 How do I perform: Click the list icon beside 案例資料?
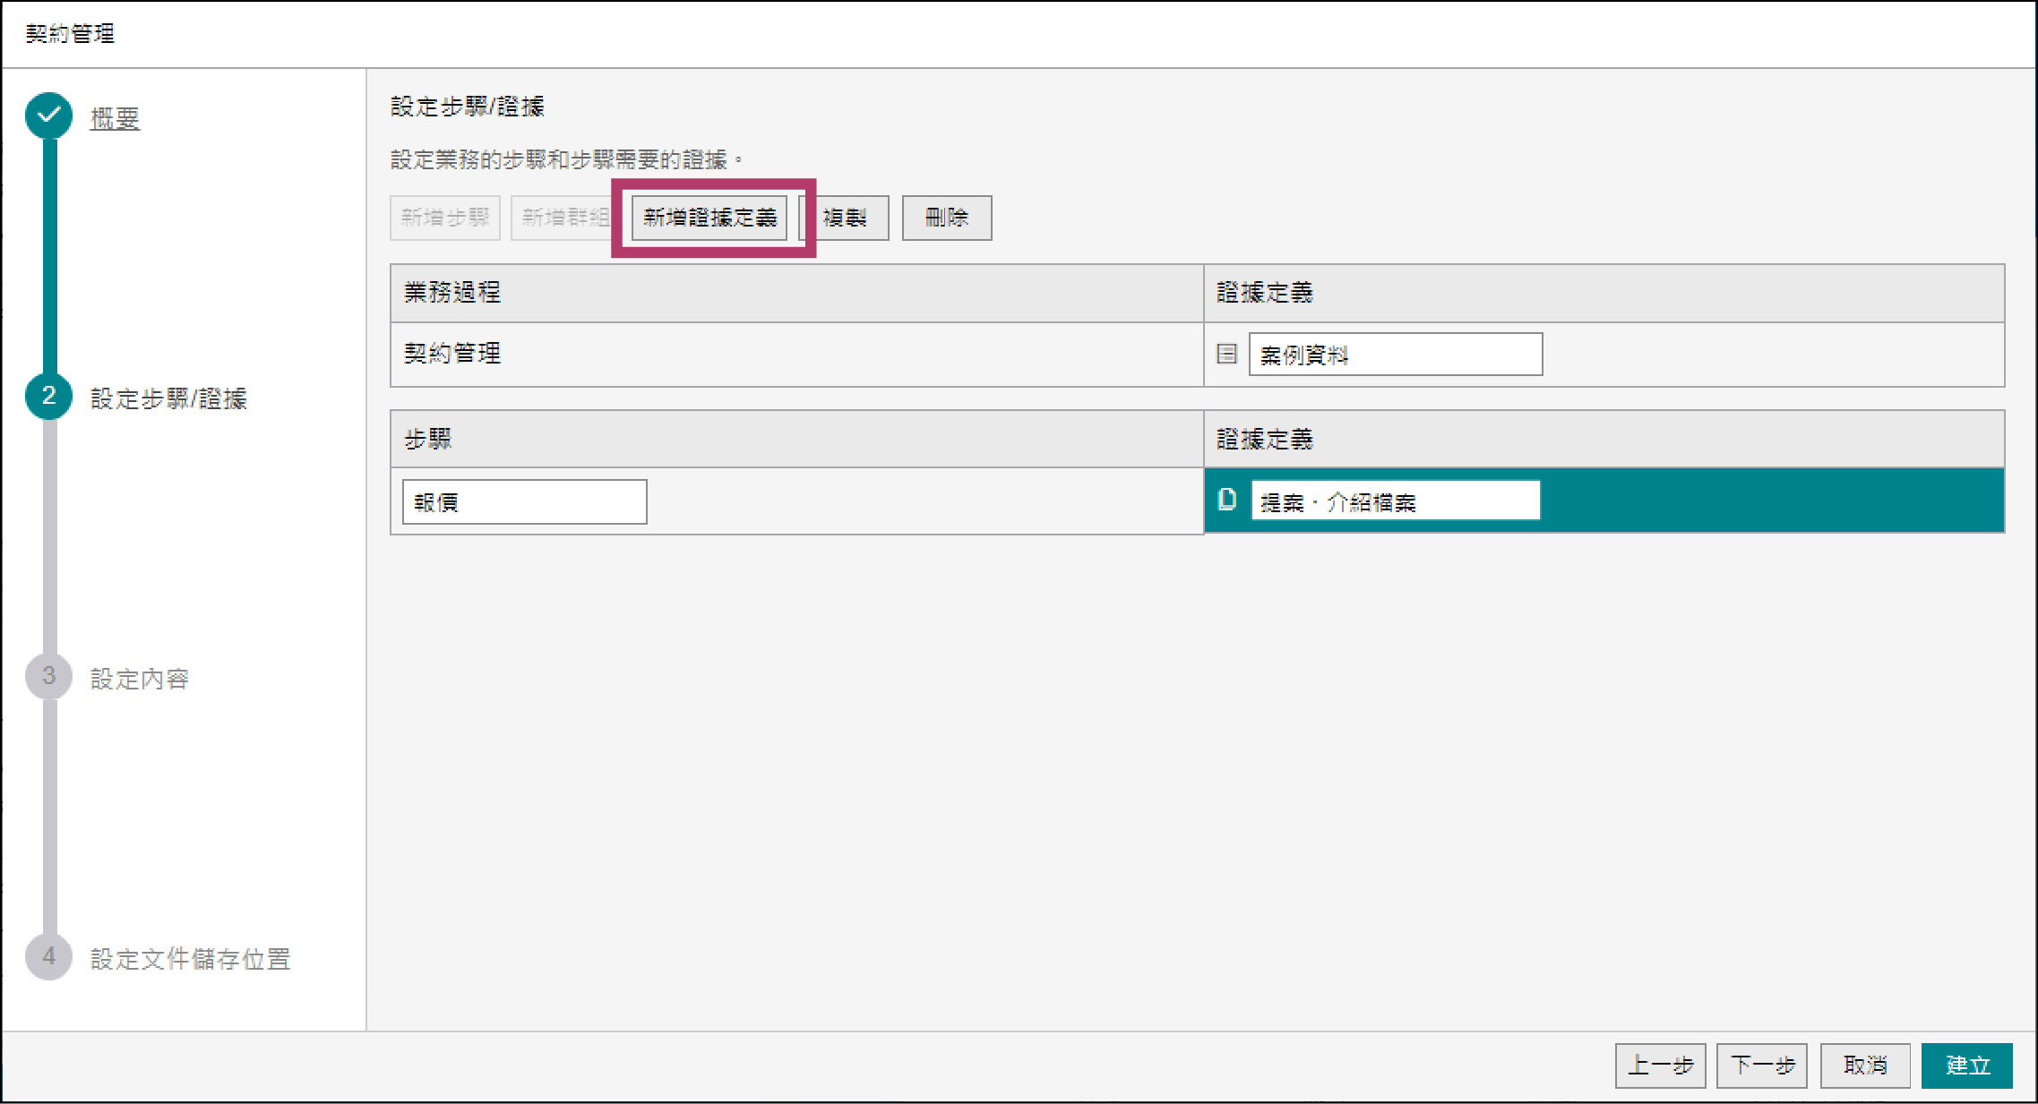coord(1226,354)
